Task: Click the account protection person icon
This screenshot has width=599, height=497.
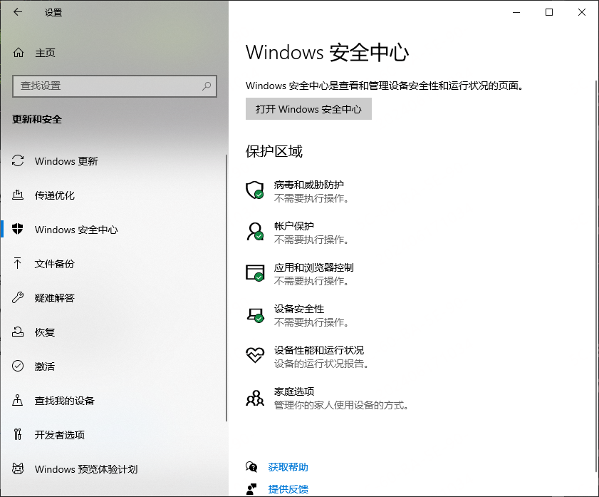Action: pyautogui.click(x=254, y=231)
